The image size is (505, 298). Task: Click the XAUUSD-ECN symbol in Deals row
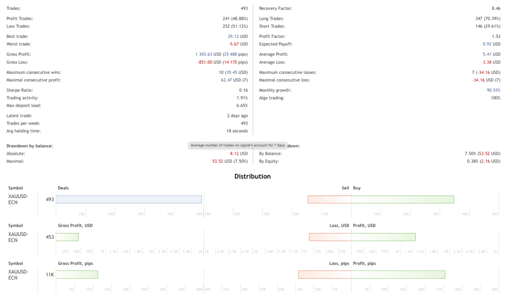pos(18,199)
